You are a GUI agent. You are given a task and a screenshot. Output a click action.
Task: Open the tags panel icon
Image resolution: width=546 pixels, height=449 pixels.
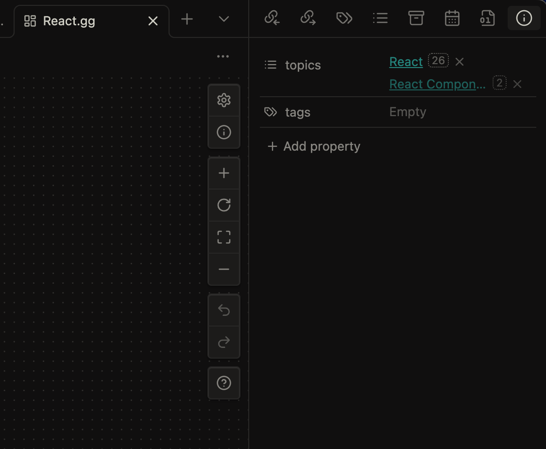click(344, 18)
